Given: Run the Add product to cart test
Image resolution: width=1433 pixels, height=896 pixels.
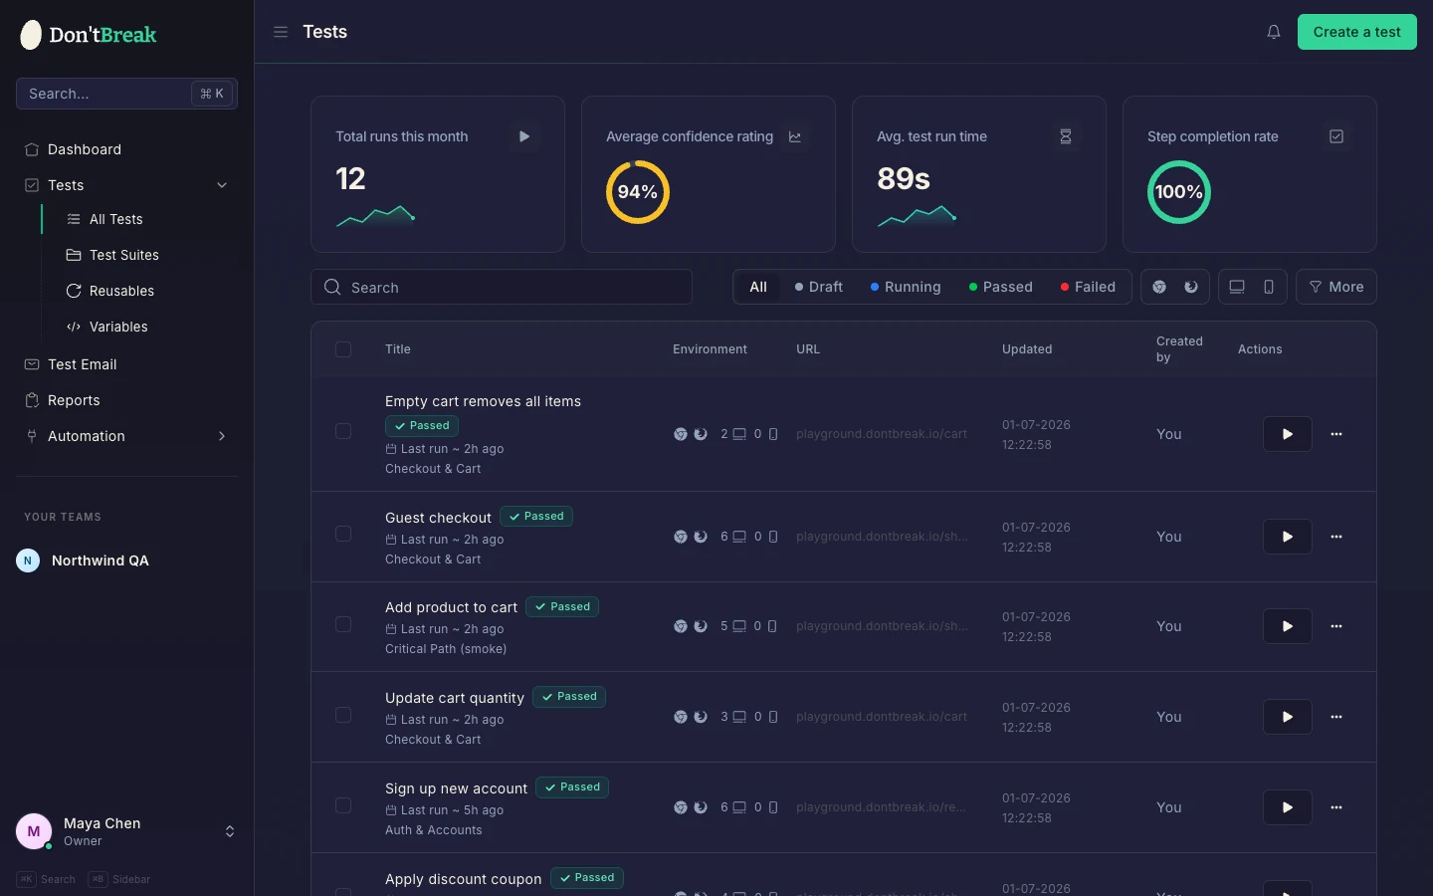Looking at the screenshot, I should click(1288, 626).
